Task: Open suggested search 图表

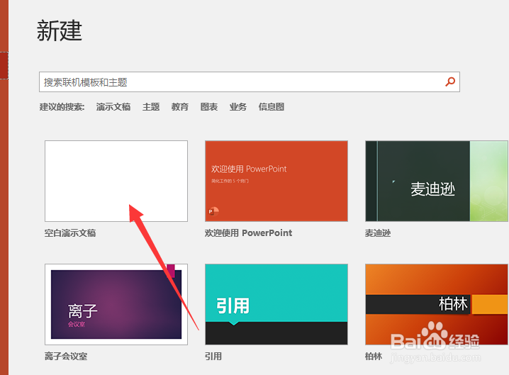Action: click(208, 107)
